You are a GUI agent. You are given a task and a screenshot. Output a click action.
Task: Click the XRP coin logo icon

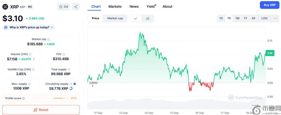click(x=5, y=7)
